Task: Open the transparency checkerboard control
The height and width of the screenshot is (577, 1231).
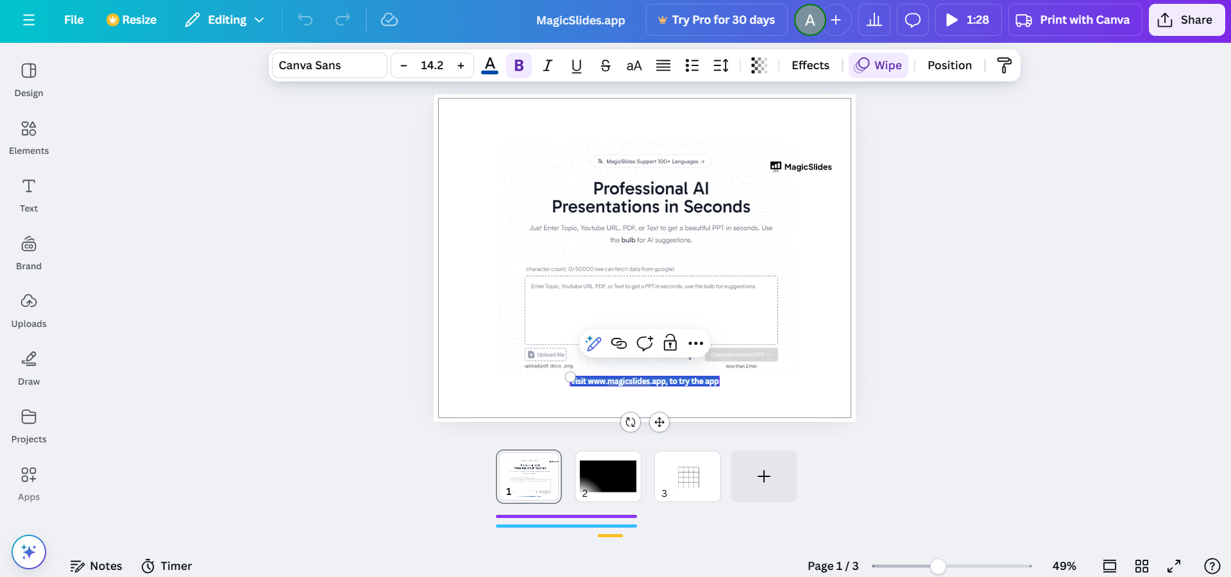Action: 759,65
